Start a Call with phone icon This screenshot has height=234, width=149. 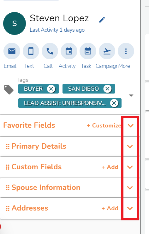(x=50, y=51)
